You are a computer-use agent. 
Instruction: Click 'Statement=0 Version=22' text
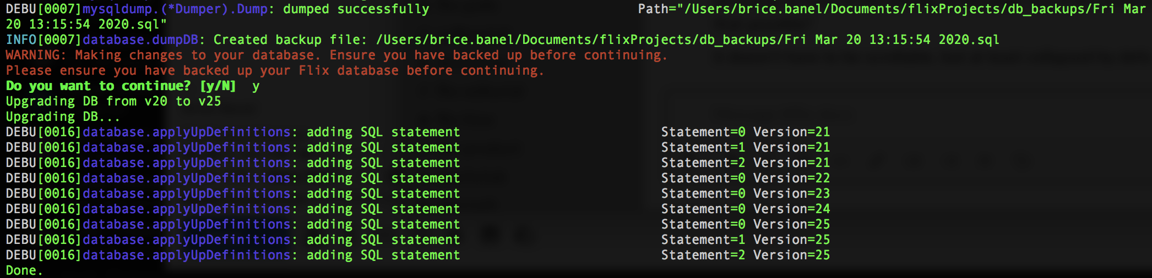[745, 179]
